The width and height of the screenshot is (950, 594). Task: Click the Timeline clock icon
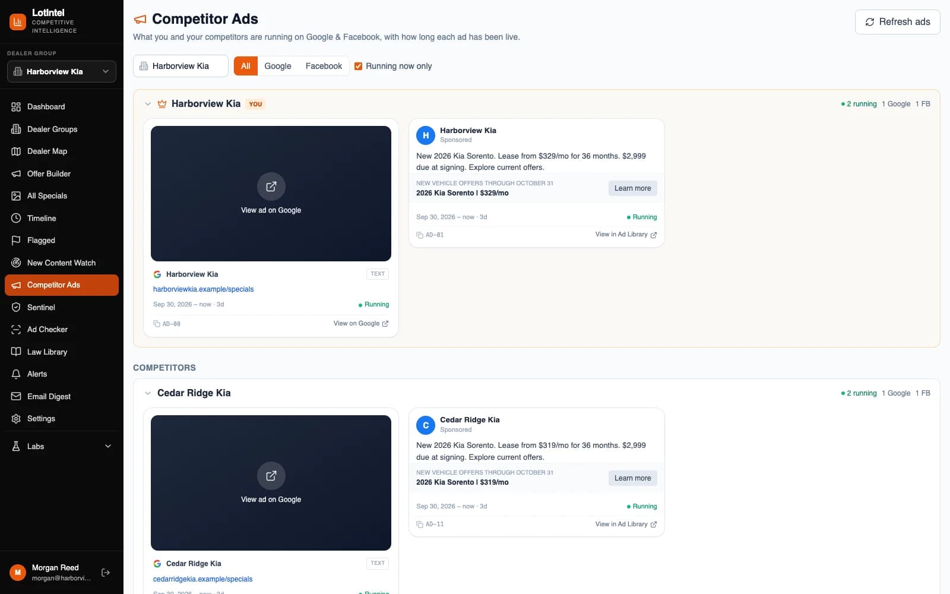(16, 218)
